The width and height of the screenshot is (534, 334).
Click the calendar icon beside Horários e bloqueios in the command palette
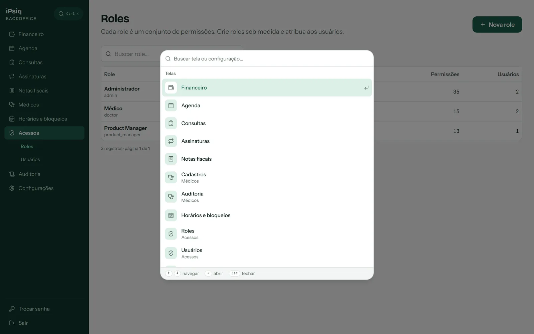click(171, 215)
